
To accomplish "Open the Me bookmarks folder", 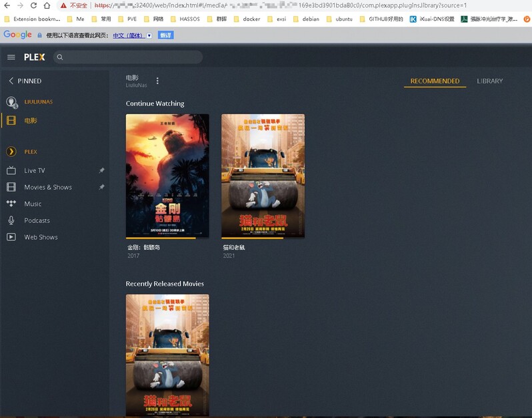I will point(75,19).
